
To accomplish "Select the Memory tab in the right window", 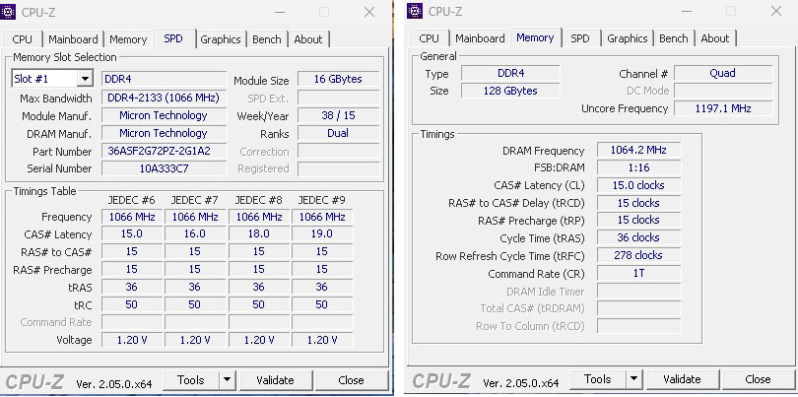I will click(535, 37).
